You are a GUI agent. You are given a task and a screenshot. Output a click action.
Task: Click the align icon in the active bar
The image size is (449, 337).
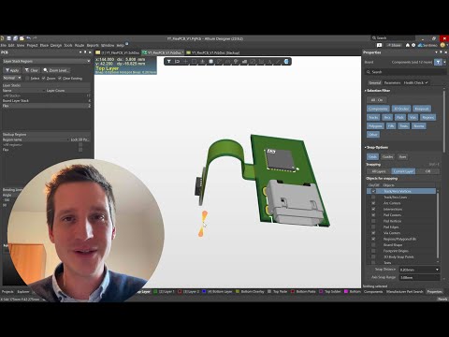(202, 62)
